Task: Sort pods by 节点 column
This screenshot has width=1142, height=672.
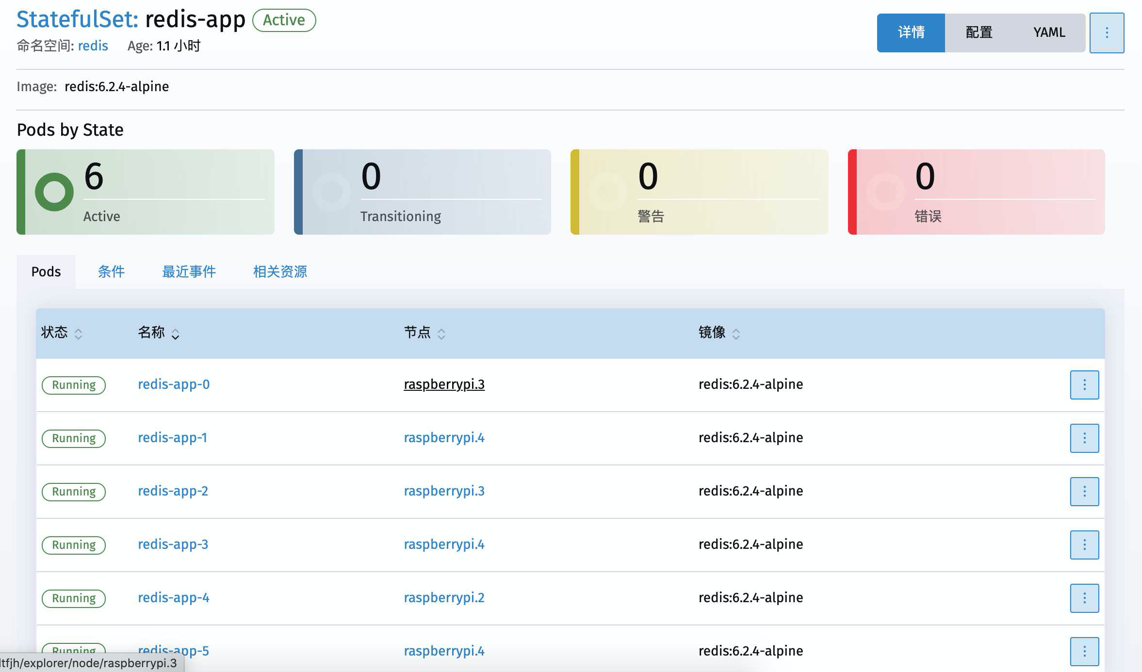Action: [424, 333]
